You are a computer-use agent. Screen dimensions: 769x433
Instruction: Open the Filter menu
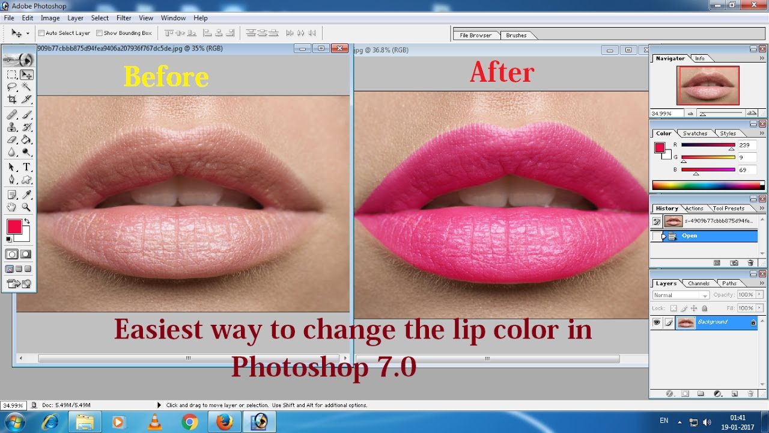[x=124, y=18]
